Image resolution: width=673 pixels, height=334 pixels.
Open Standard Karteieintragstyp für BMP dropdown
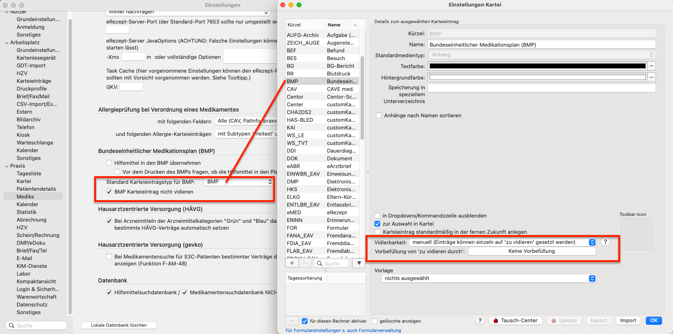pos(239,182)
